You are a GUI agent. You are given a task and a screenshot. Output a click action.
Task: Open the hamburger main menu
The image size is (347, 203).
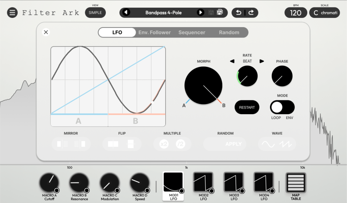pyautogui.click(x=12, y=13)
